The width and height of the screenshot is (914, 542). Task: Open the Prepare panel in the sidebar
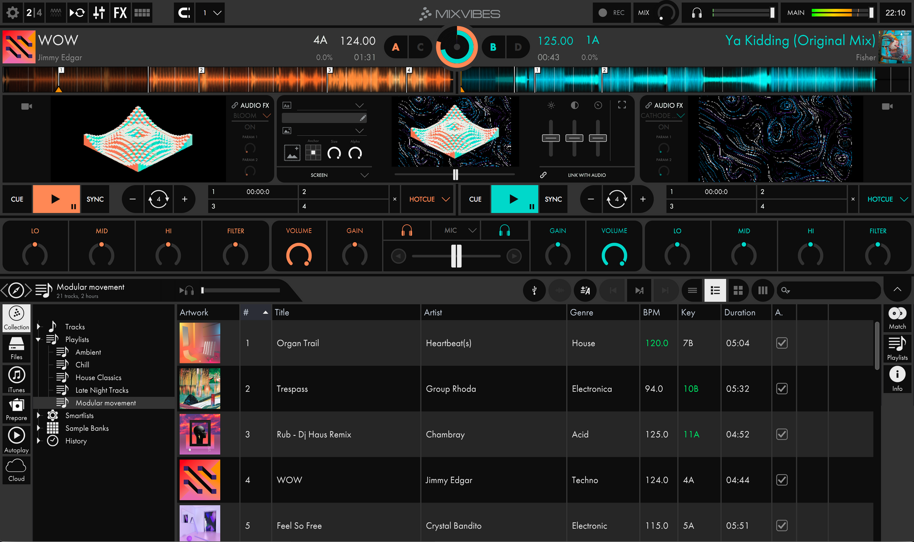[16, 409]
